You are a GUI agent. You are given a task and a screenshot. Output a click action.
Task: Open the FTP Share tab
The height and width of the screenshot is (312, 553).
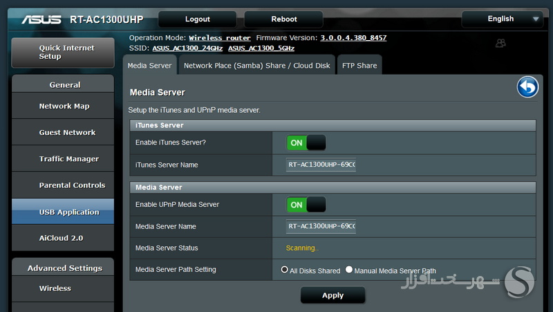(359, 65)
